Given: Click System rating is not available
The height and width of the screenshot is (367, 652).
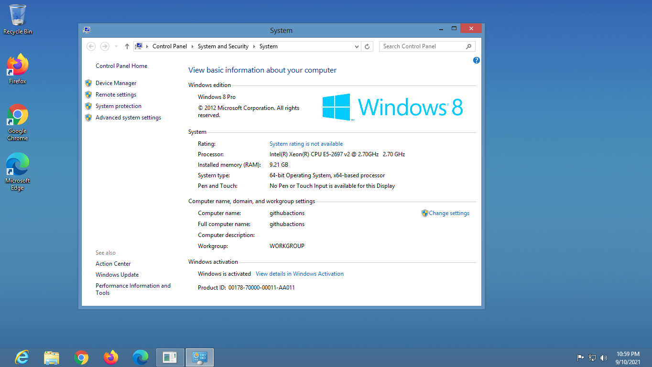Looking at the screenshot, I should pos(306,144).
